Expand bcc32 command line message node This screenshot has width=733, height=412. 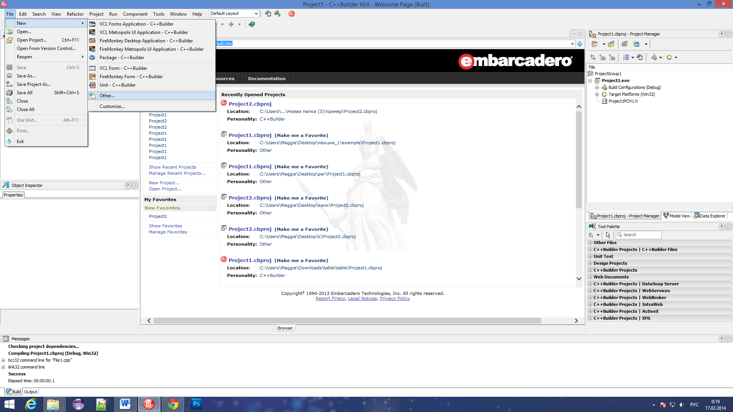(3, 360)
